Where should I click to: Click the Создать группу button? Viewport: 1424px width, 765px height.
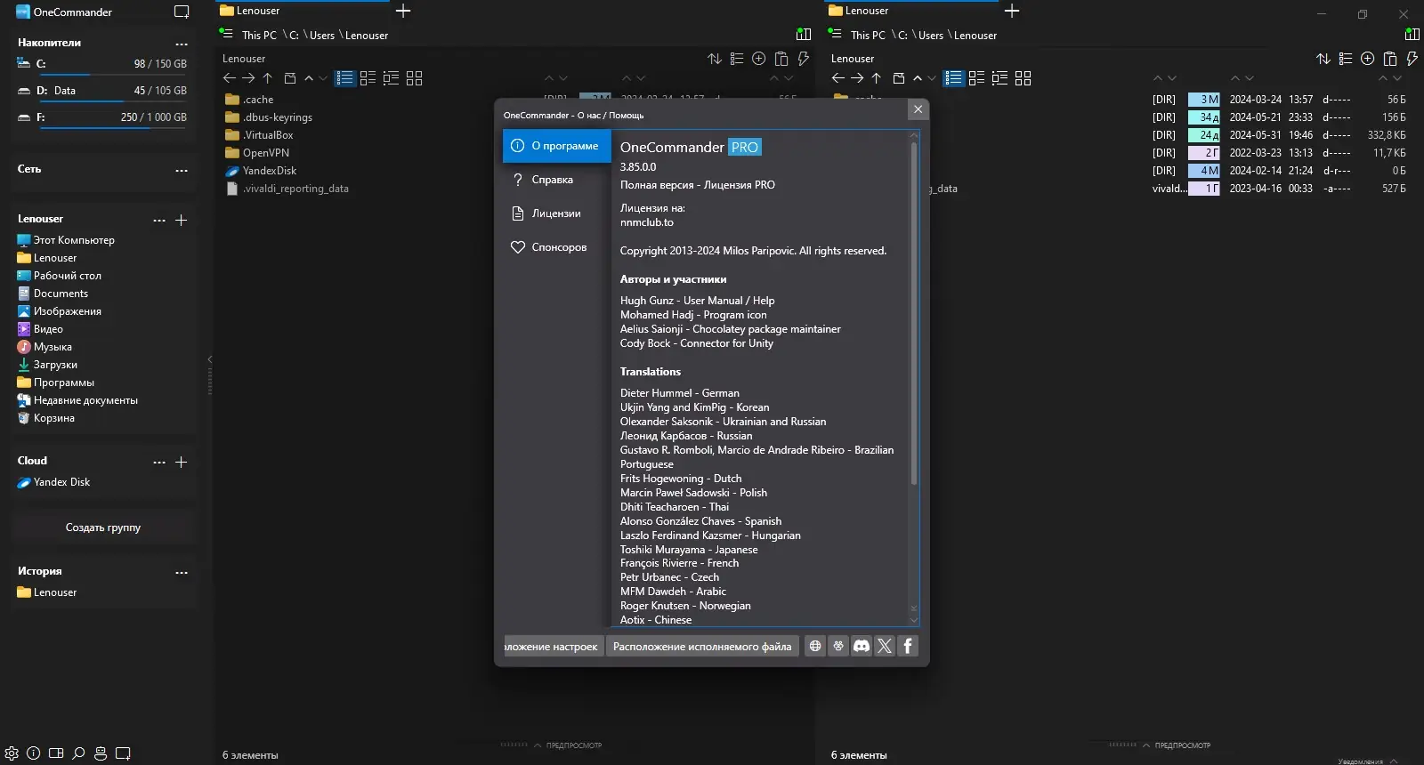click(103, 527)
